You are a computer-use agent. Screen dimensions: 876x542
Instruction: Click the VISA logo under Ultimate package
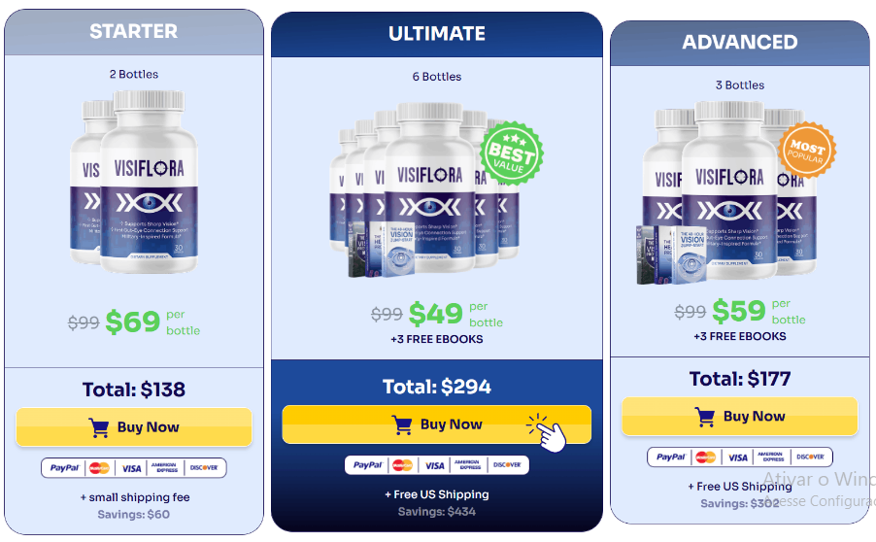(x=435, y=465)
